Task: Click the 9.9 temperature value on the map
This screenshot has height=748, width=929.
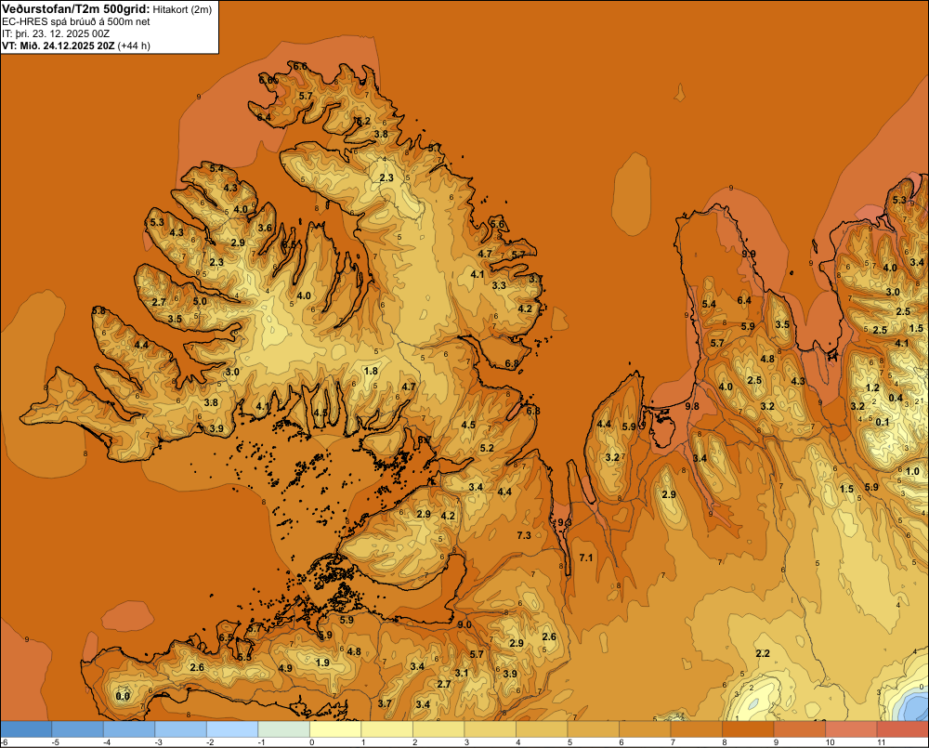Action: 748,254
